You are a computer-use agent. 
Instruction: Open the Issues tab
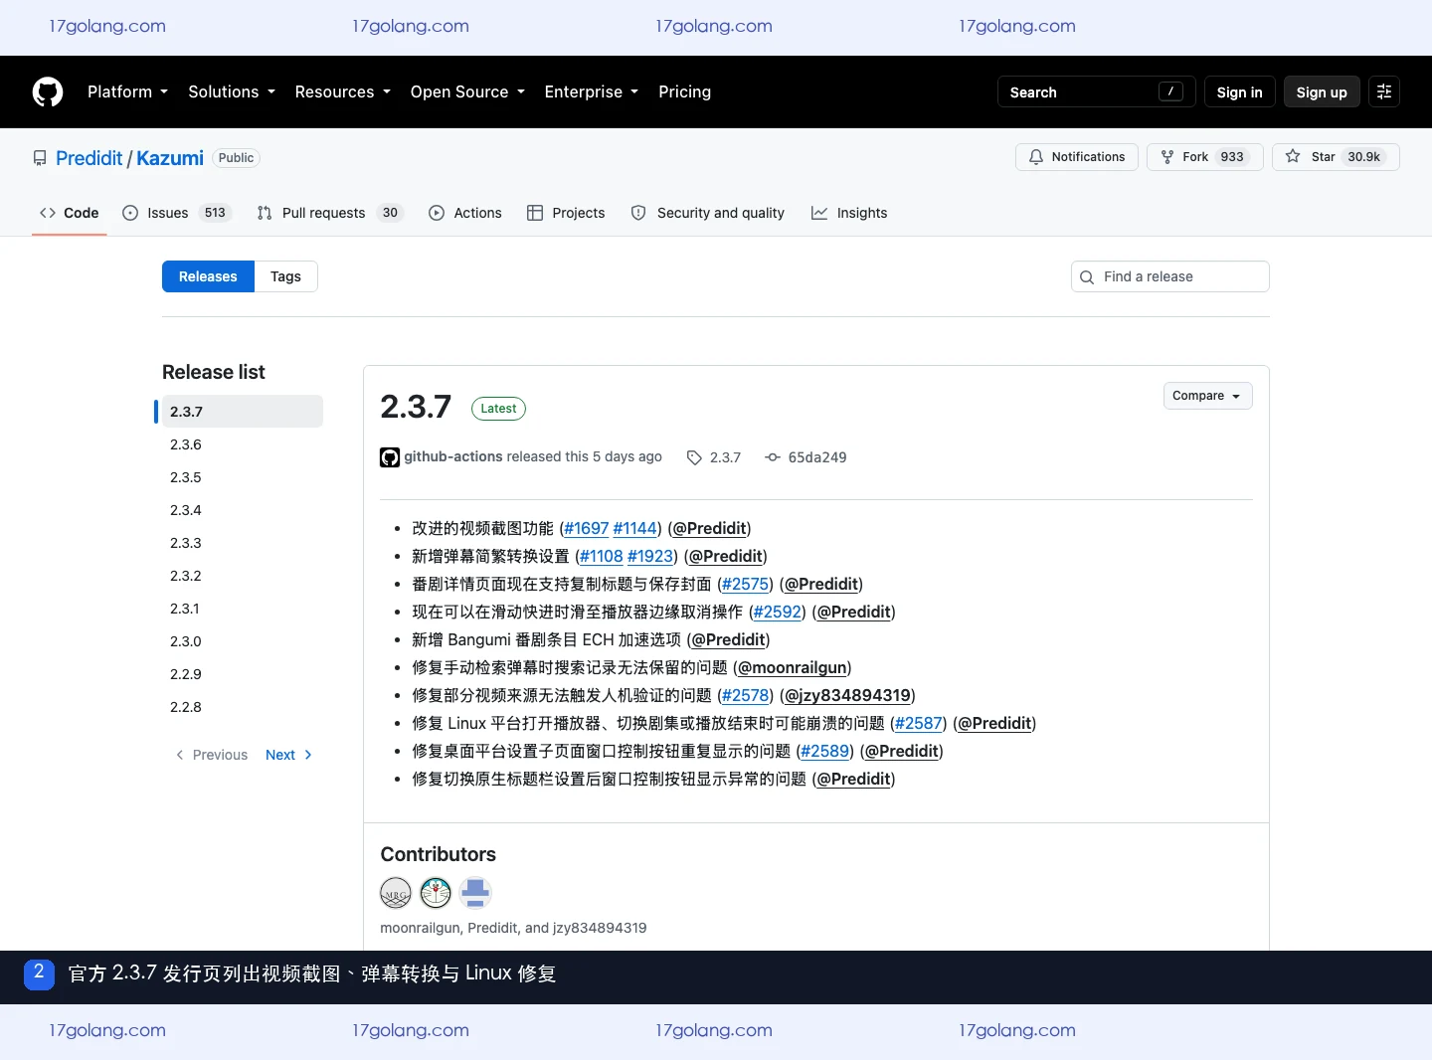pos(177,213)
